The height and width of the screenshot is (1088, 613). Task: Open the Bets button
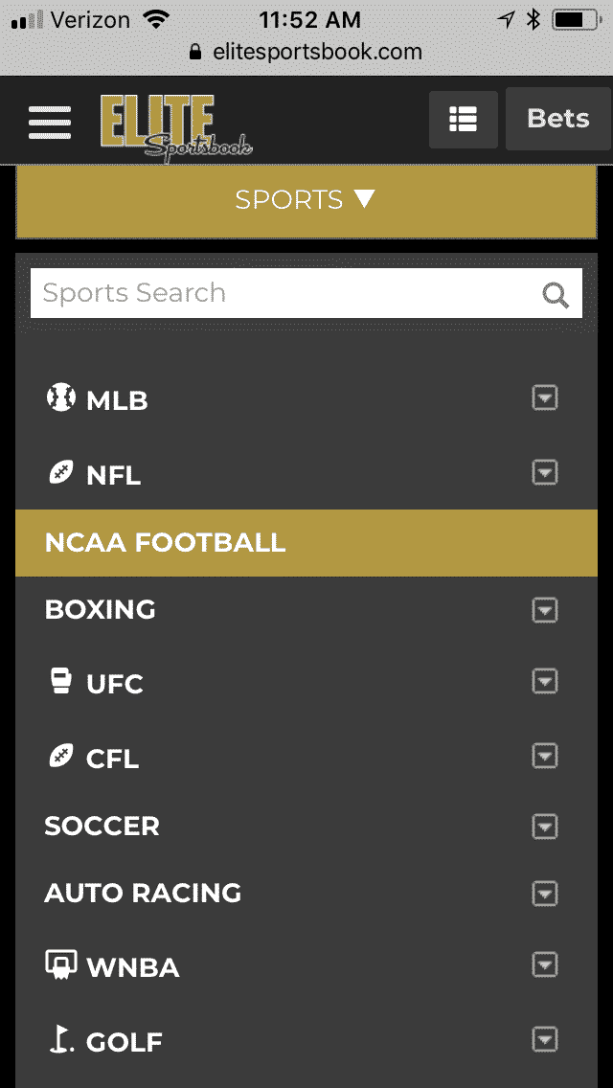558,119
